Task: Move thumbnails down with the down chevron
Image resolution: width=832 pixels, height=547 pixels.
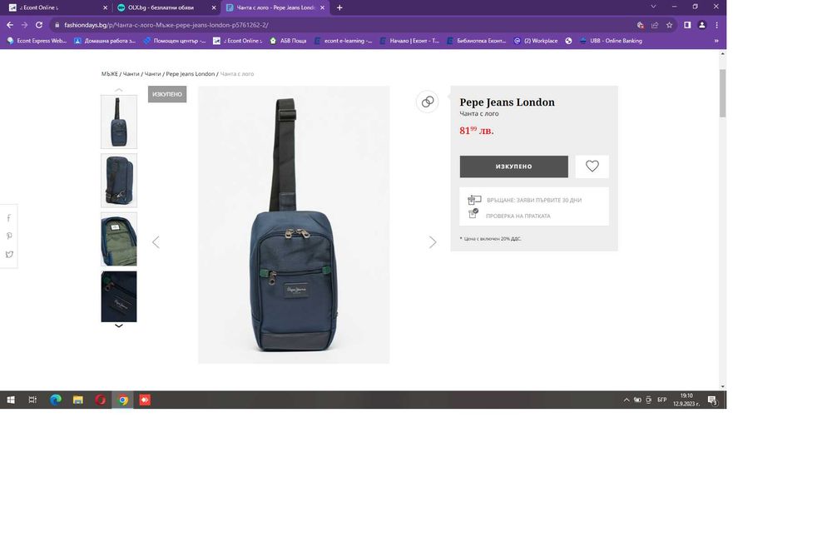Action: coord(119,326)
